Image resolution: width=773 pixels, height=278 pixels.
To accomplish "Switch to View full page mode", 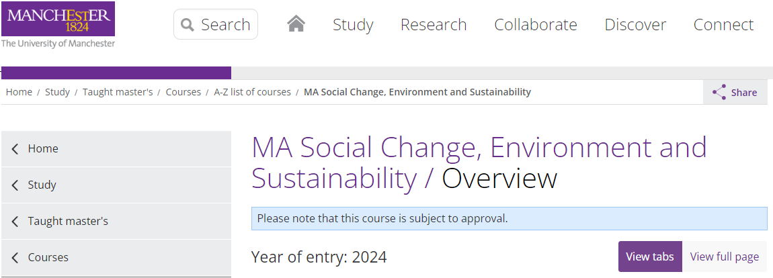I will pyautogui.click(x=724, y=257).
